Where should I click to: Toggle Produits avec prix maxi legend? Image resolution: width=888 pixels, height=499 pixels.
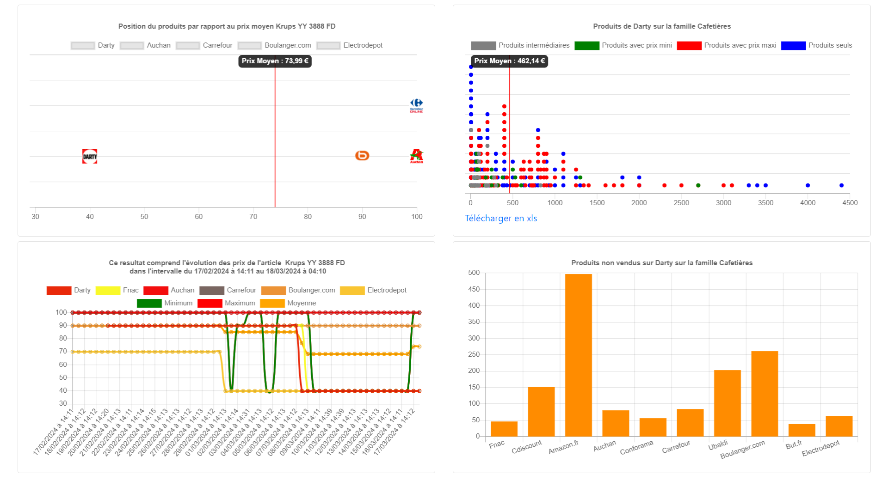pyautogui.click(x=726, y=45)
